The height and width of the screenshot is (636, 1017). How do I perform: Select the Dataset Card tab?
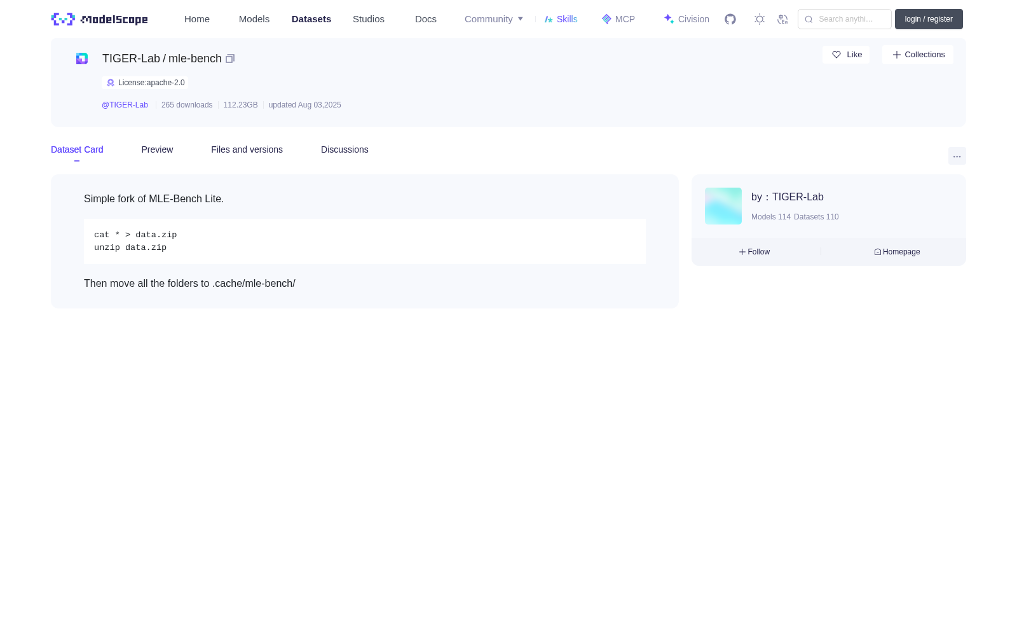pyautogui.click(x=77, y=149)
